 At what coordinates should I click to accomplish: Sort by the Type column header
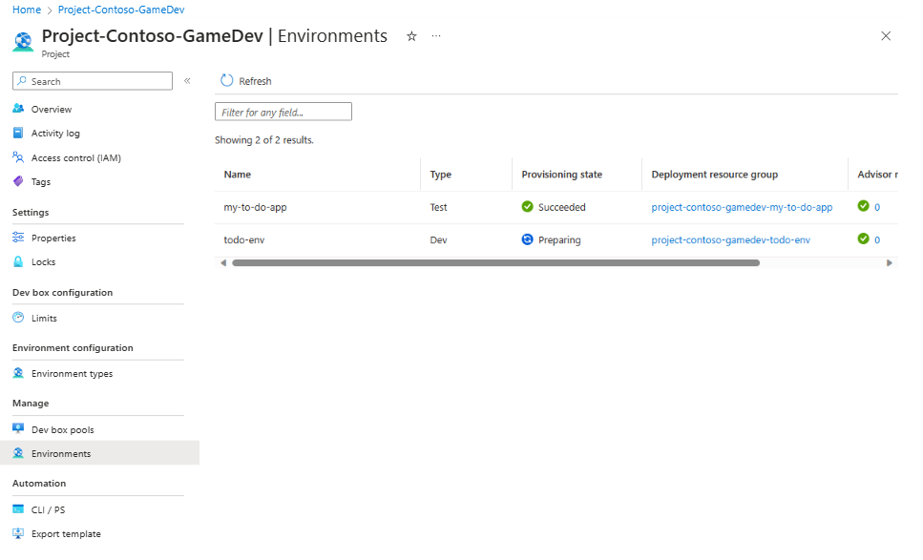click(440, 175)
